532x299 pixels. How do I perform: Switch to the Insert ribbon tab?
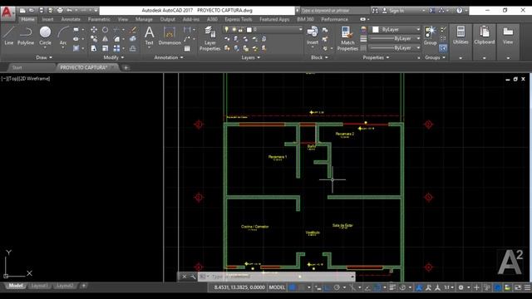click(47, 19)
